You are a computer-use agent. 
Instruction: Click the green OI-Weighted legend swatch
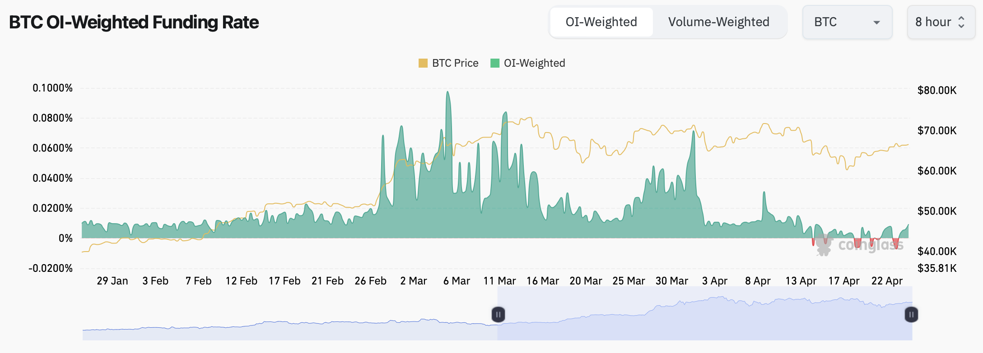click(x=495, y=63)
